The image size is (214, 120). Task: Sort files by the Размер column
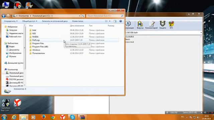[x=111, y=26]
